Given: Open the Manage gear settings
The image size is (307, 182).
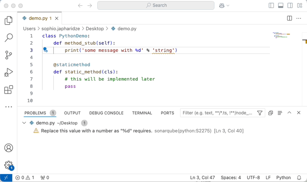Looking at the screenshot, I should coord(9,165).
